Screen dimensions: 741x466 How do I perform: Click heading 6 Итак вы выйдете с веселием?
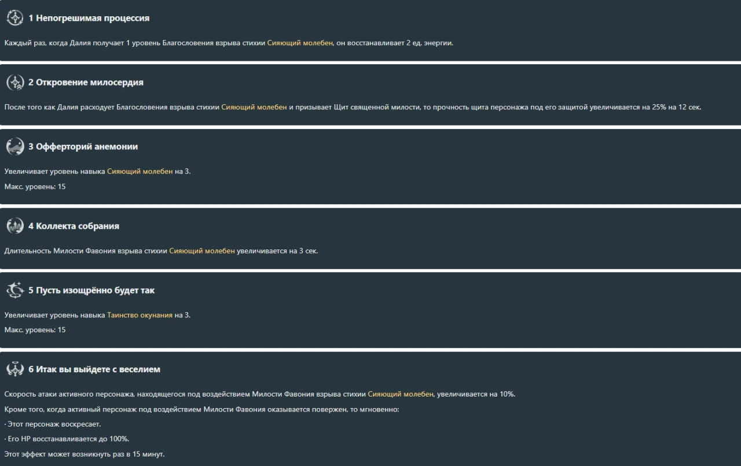(x=94, y=369)
